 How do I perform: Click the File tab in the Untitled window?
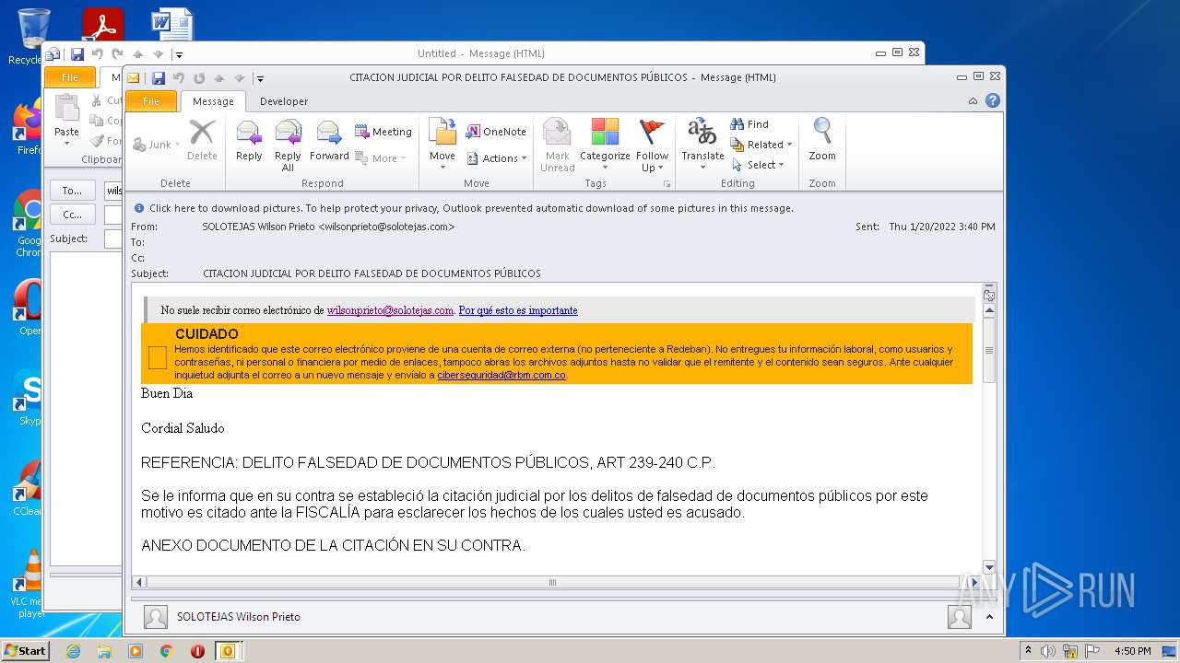coord(70,77)
